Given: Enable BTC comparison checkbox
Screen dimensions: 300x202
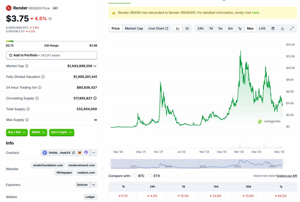Looking at the screenshot, I should (x=134, y=176).
